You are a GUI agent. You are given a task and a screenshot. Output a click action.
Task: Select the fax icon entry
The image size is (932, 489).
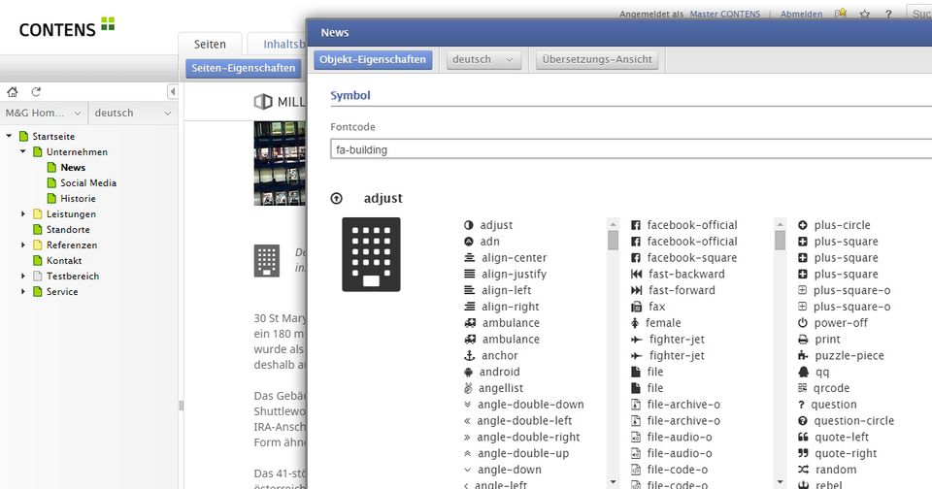[656, 307]
